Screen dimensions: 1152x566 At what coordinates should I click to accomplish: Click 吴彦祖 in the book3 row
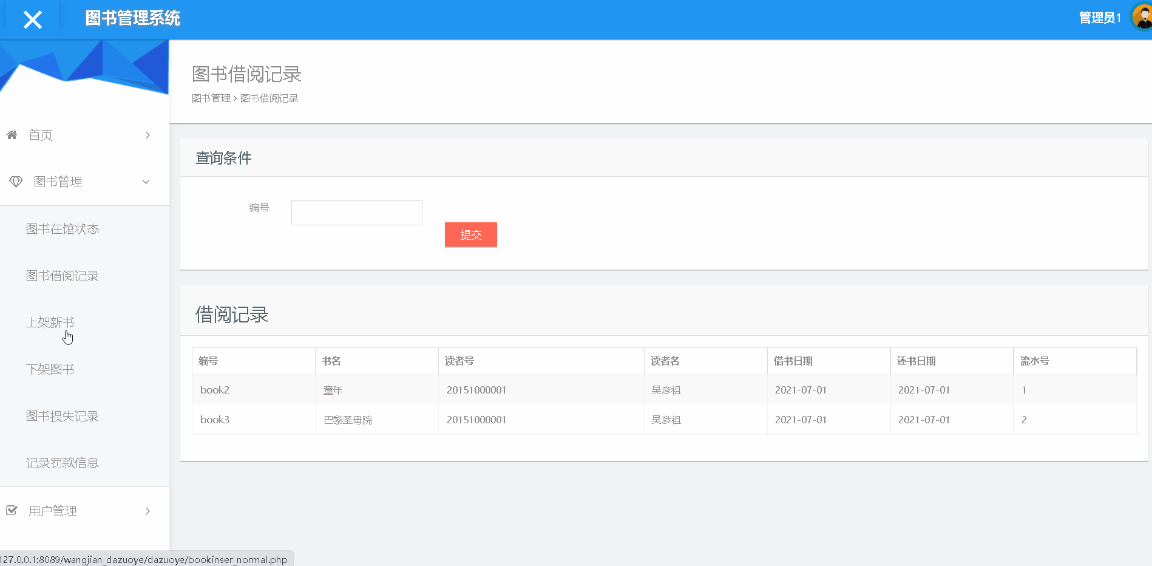click(706, 420)
